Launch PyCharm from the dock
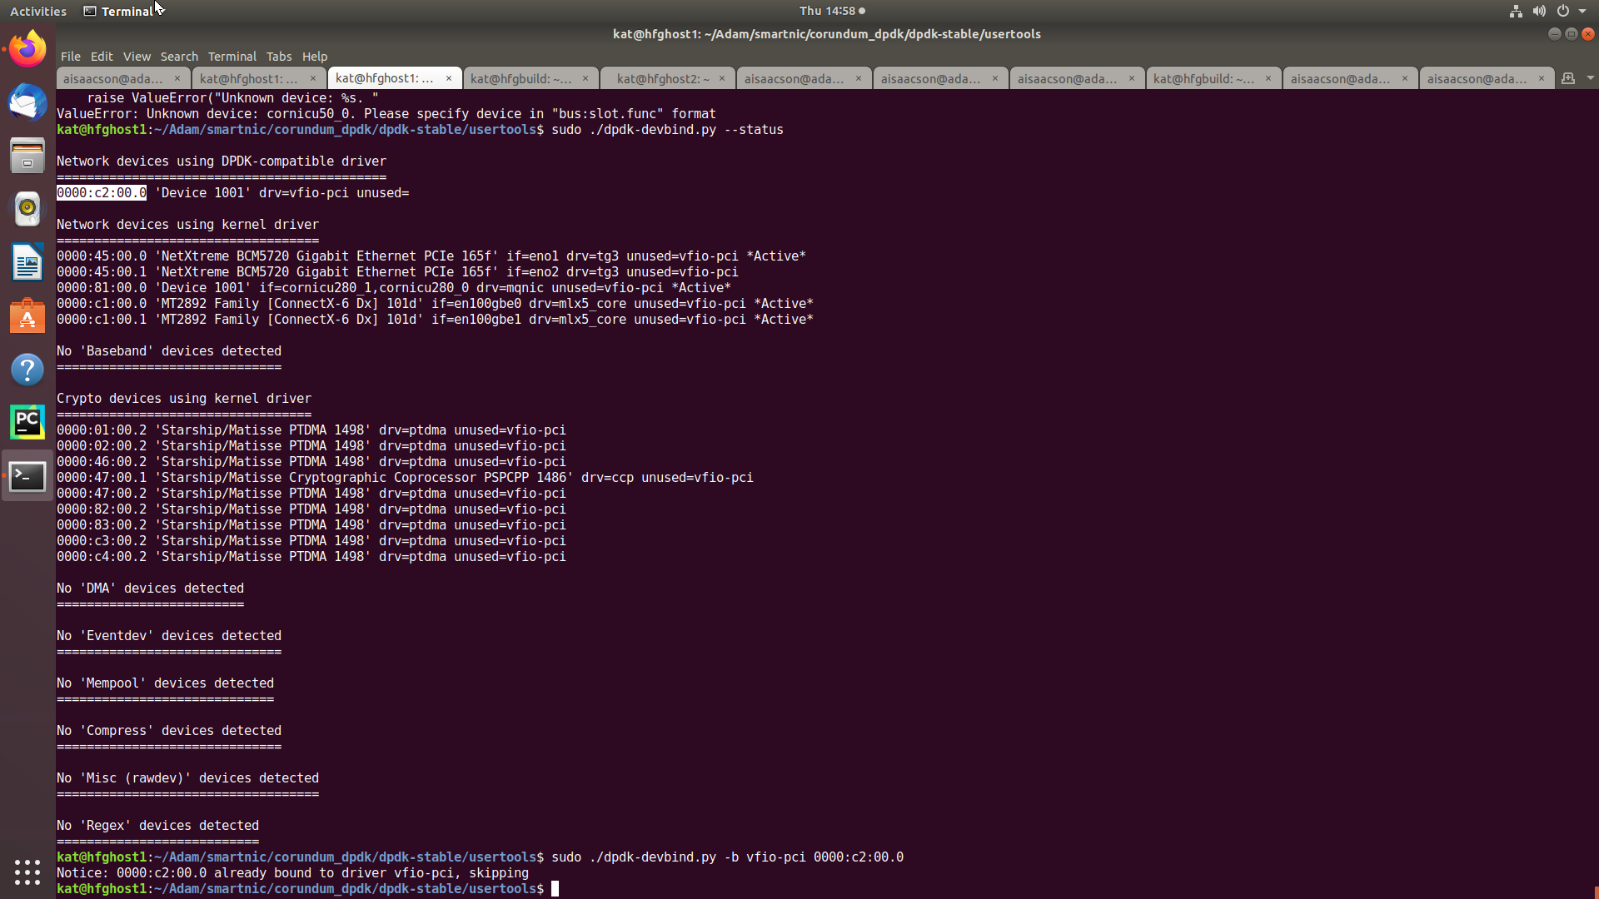 pos(27,423)
